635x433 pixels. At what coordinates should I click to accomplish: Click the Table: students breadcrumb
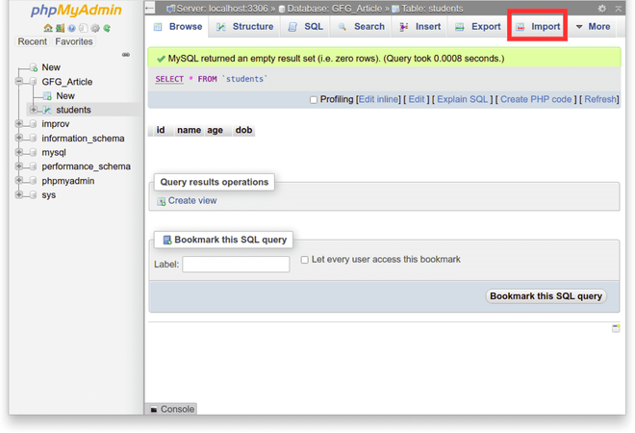tap(432, 9)
